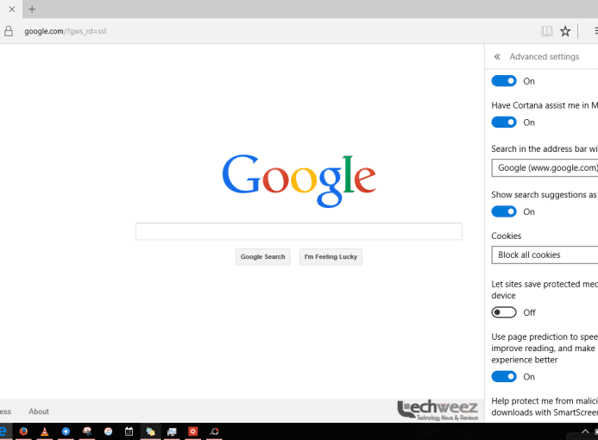Image resolution: width=598 pixels, height=440 pixels.
Task: Click the Google Search button
Action: coord(263,256)
